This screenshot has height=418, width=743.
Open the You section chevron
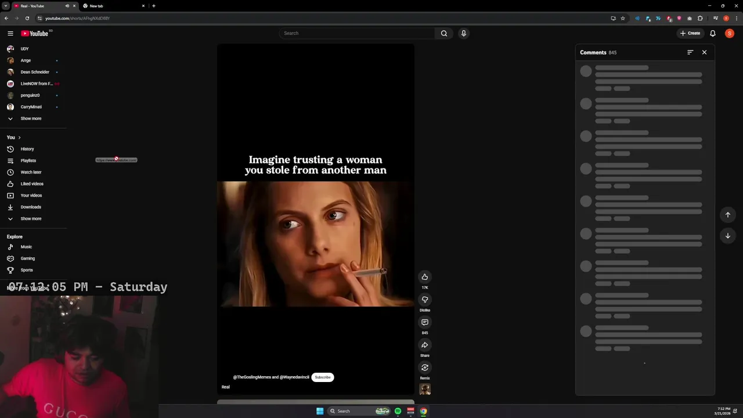pos(19,138)
